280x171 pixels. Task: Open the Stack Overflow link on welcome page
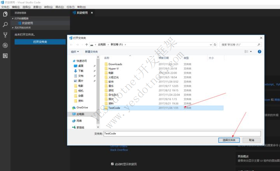119,150
